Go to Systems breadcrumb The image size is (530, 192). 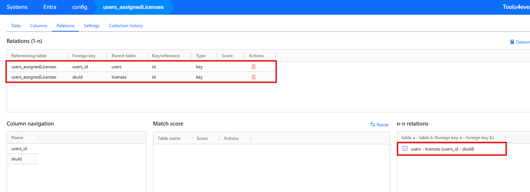click(17, 7)
